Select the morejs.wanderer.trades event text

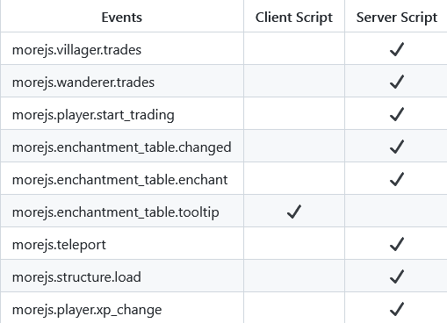(x=83, y=83)
